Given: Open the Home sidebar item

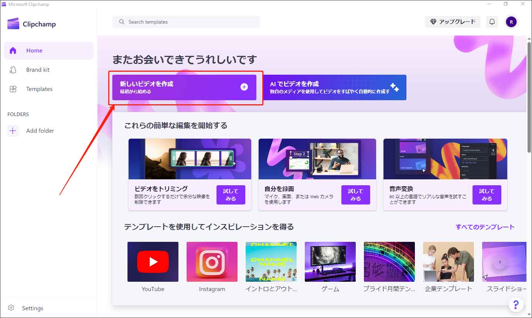Looking at the screenshot, I should [49, 51].
